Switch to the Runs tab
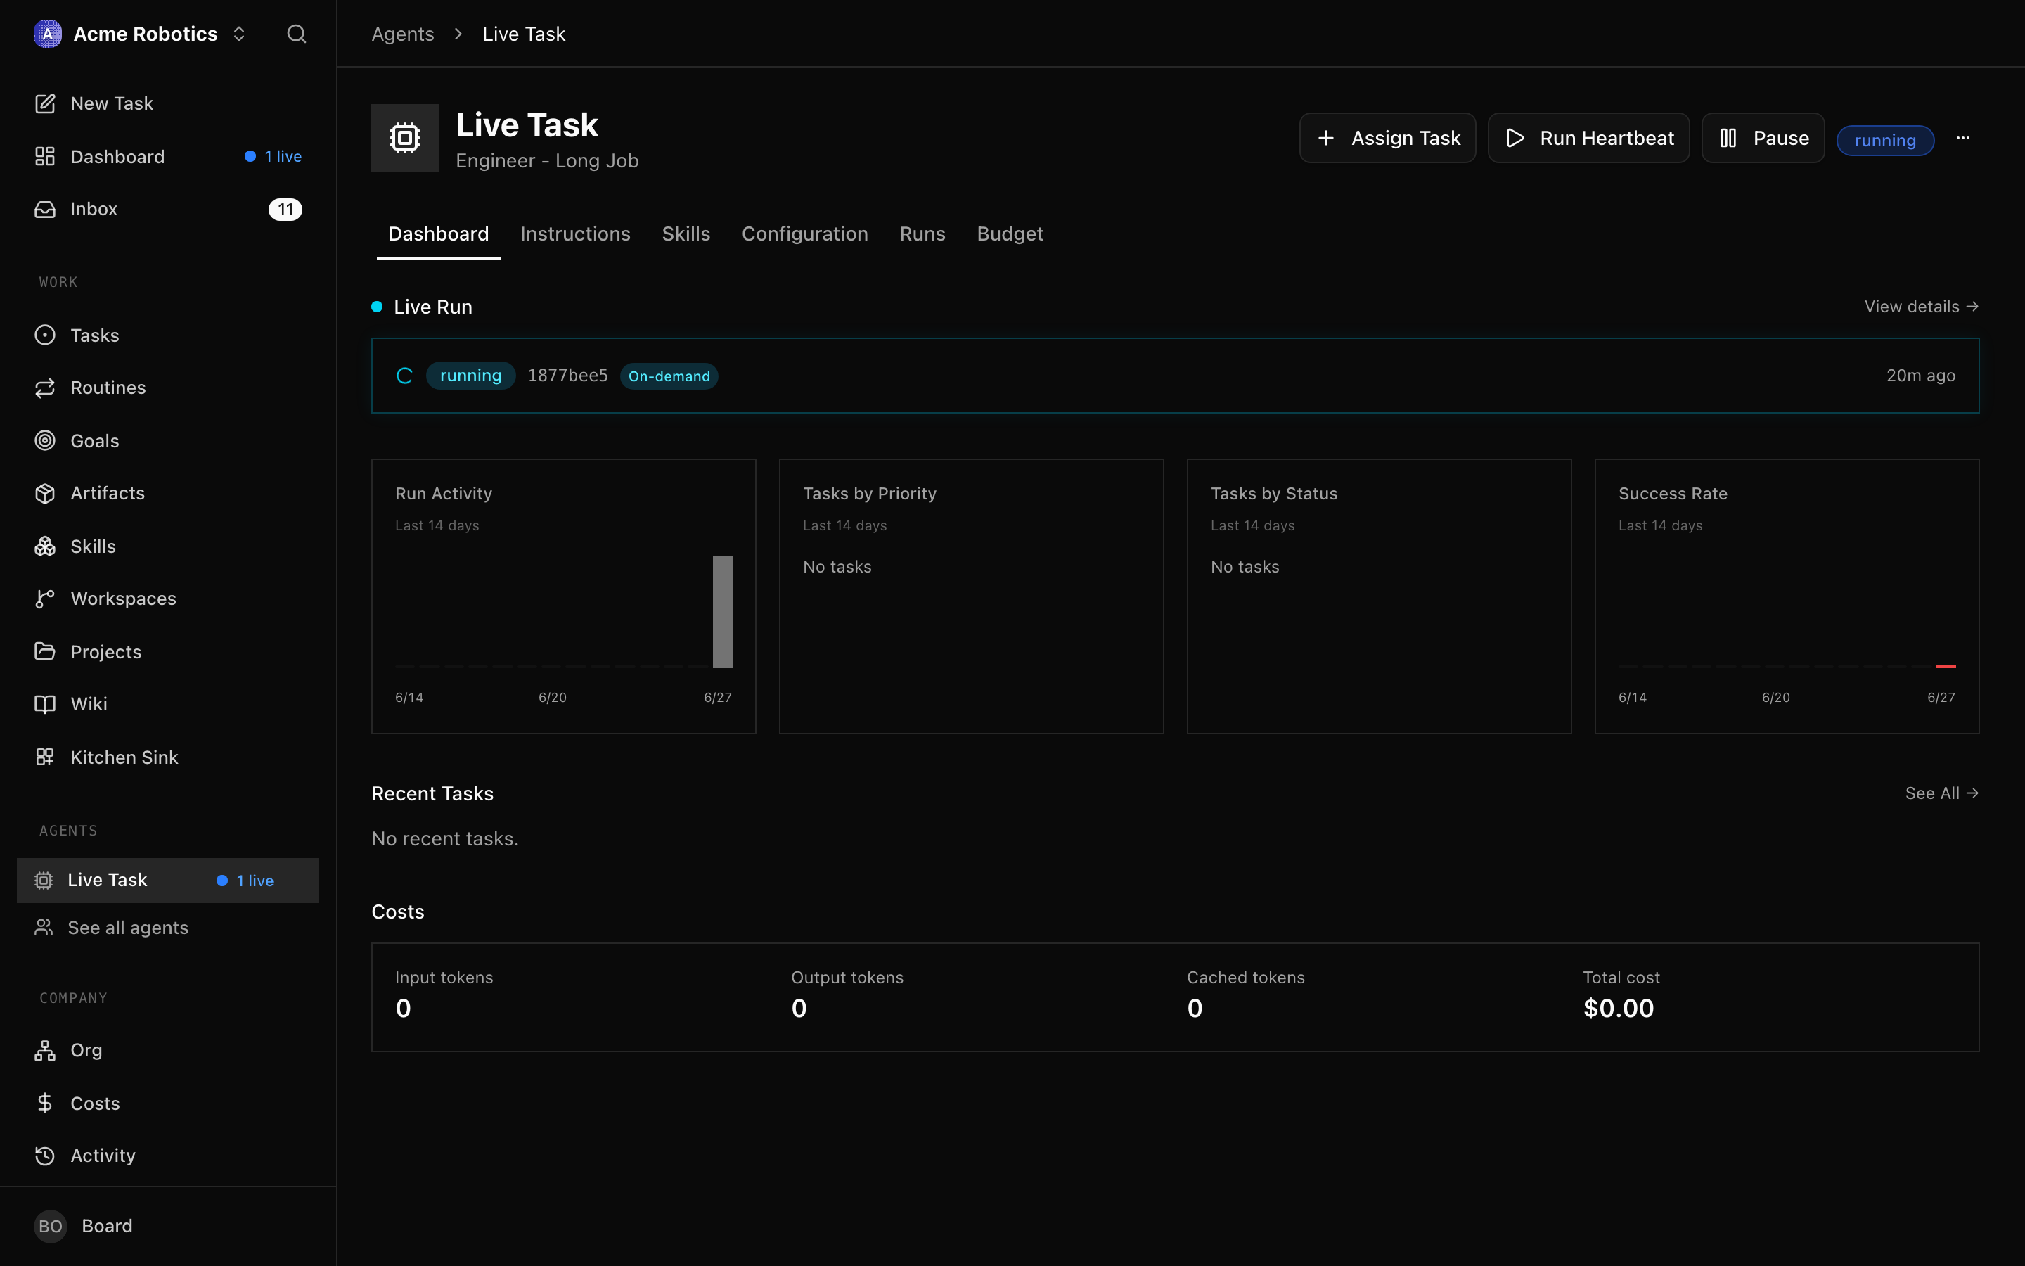This screenshot has width=2025, height=1266. click(x=922, y=234)
